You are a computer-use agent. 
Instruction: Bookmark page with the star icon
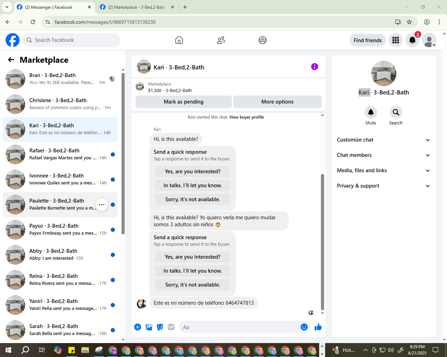409,22
